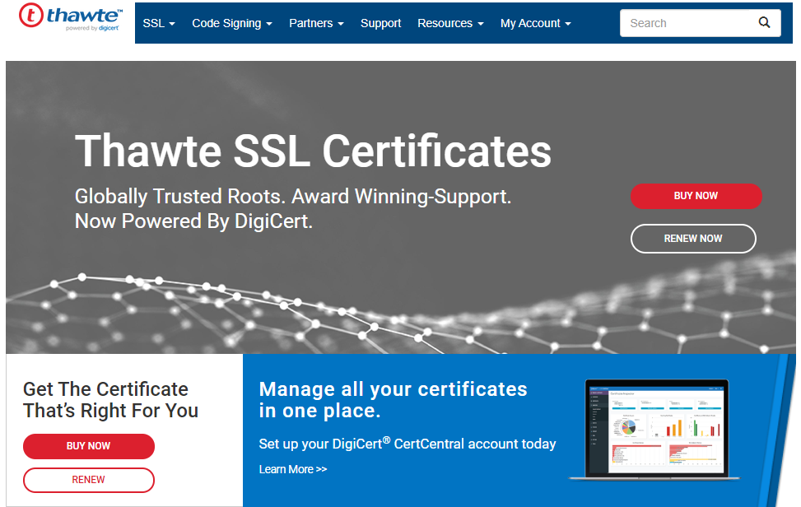
Task: Click the search magnifier icon
Action: pyautogui.click(x=764, y=22)
